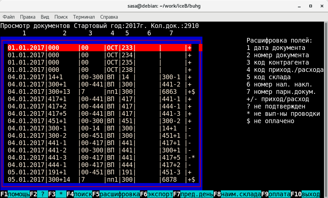Click F8 наим.склада function key label
Screen dimensions: 328x198
pyautogui.click(x=237, y=194)
